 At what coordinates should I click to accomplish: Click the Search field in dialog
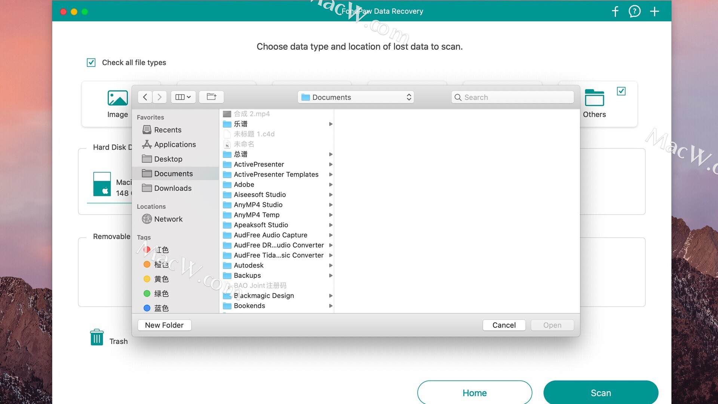[x=512, y=97]
